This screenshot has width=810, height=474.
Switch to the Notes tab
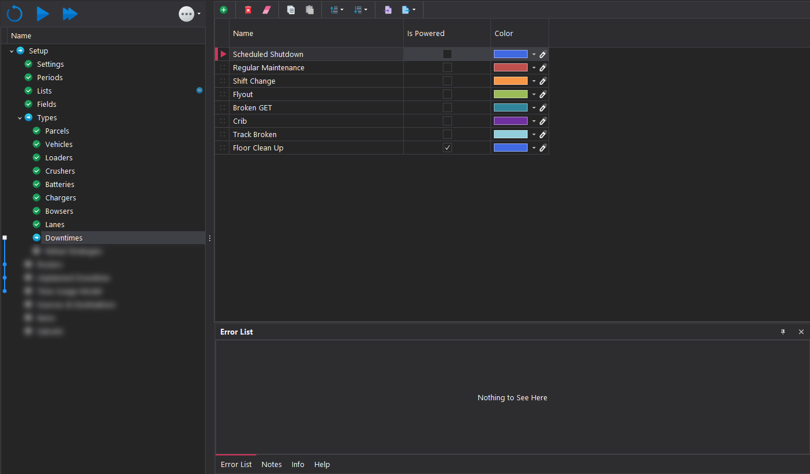271,465
